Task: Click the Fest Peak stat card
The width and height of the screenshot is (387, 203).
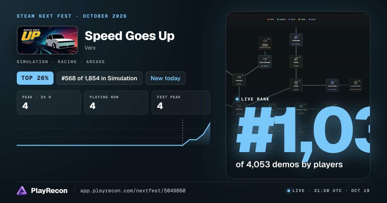Action: pos(181,102)
